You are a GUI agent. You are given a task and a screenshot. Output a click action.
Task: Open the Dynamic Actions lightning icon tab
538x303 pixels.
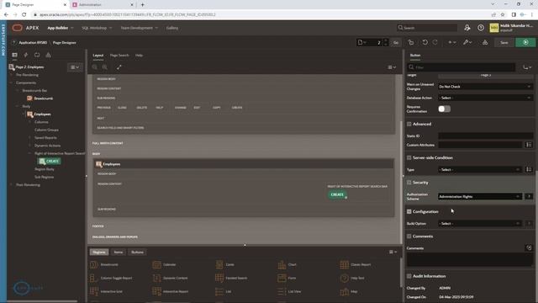coord(26,55)
